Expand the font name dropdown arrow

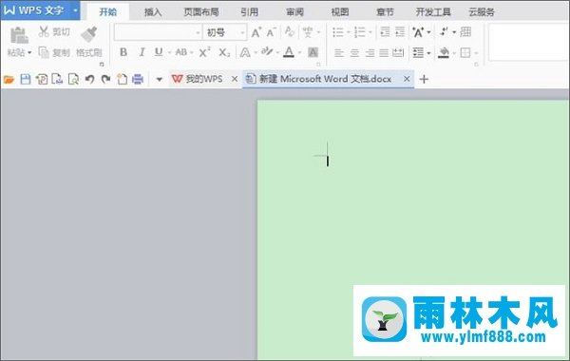point(198,33)
